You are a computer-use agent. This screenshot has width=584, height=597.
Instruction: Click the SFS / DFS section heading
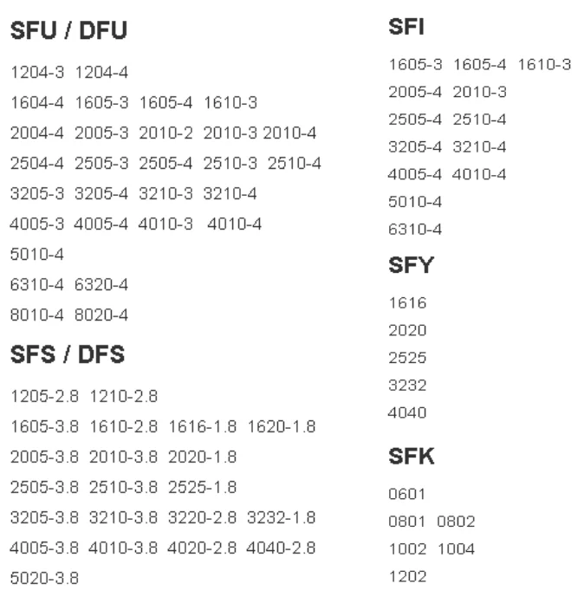click(68, 354)
